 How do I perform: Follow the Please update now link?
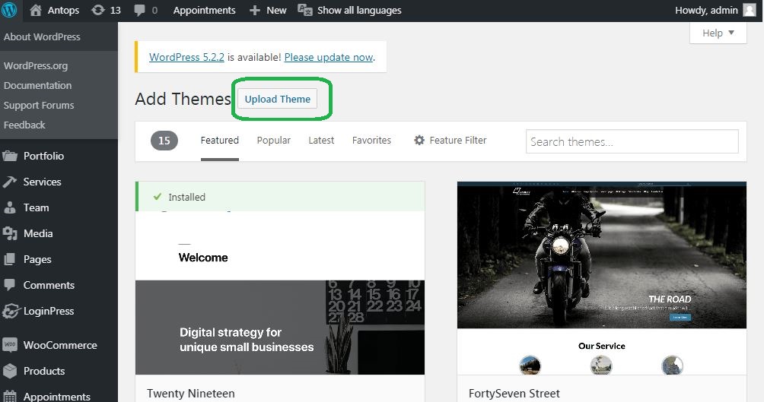point(329,57)
